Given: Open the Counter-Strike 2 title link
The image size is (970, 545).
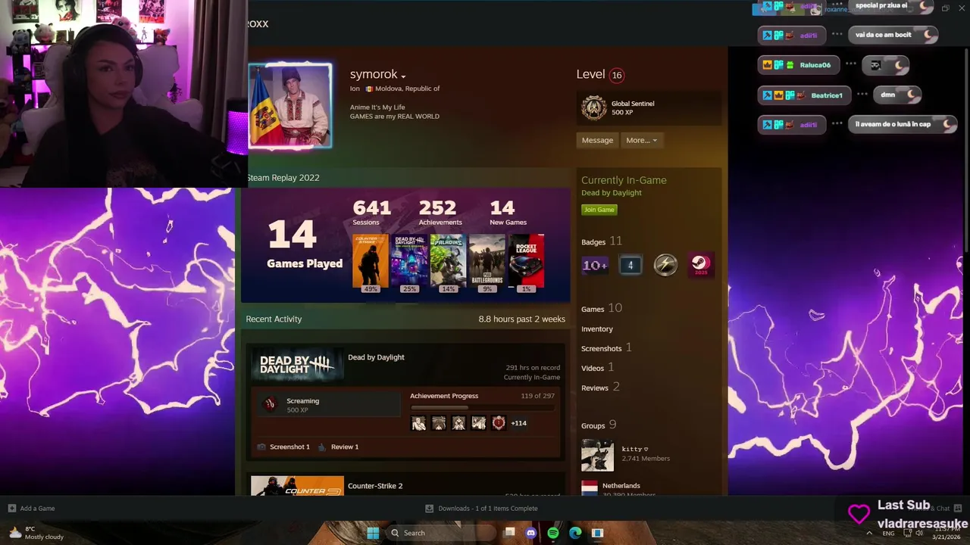Looking at the screenshot, I should 375,486.
